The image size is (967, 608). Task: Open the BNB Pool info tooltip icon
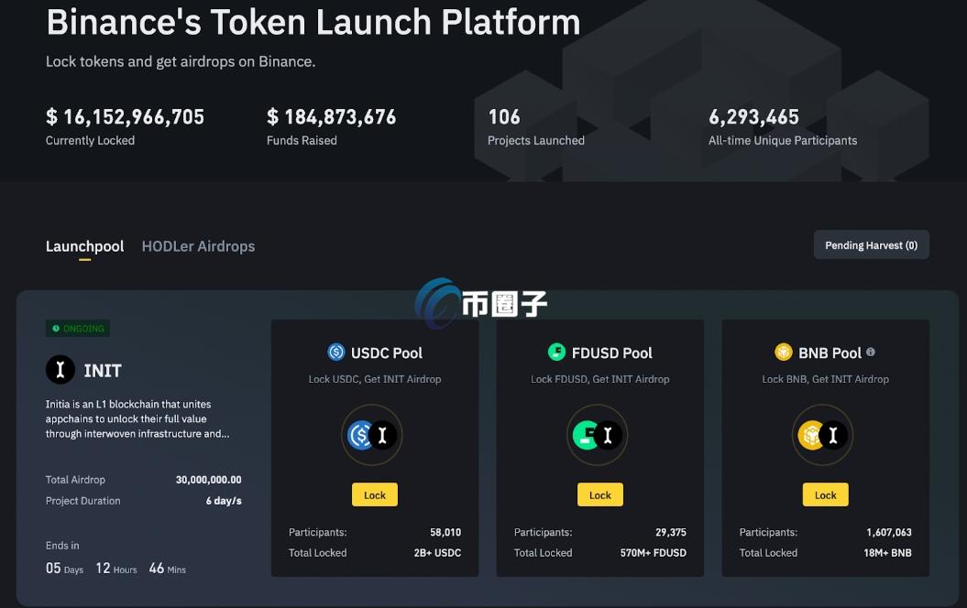869,352
